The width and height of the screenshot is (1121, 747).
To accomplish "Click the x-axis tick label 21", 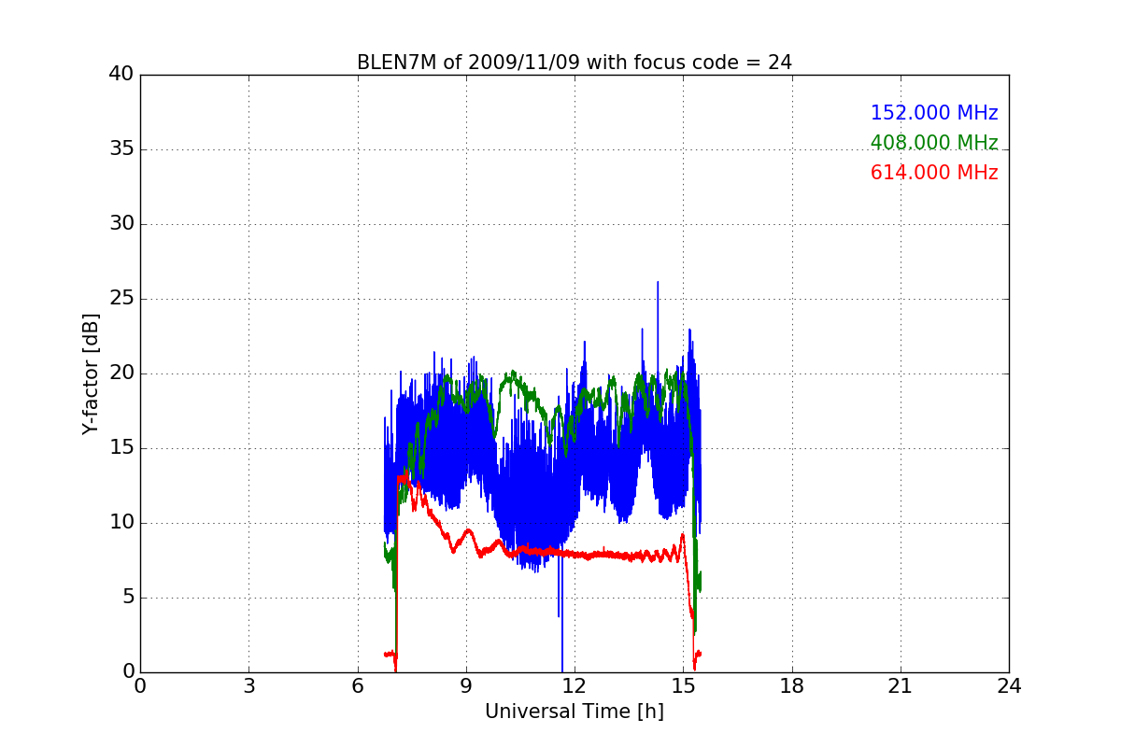I will (x=901, y=686).
